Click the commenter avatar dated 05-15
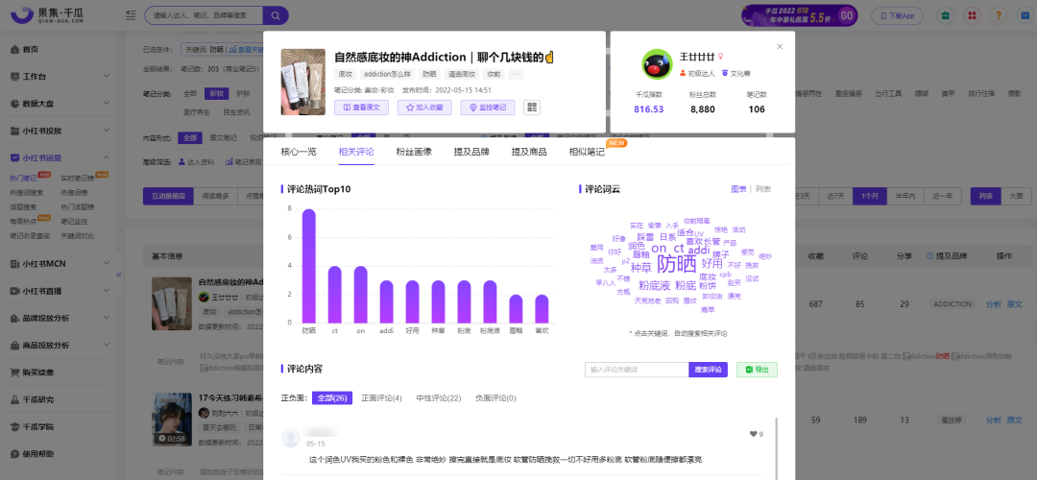The image size is (1037, 480). pyautogui.click(x=291, y=438)
